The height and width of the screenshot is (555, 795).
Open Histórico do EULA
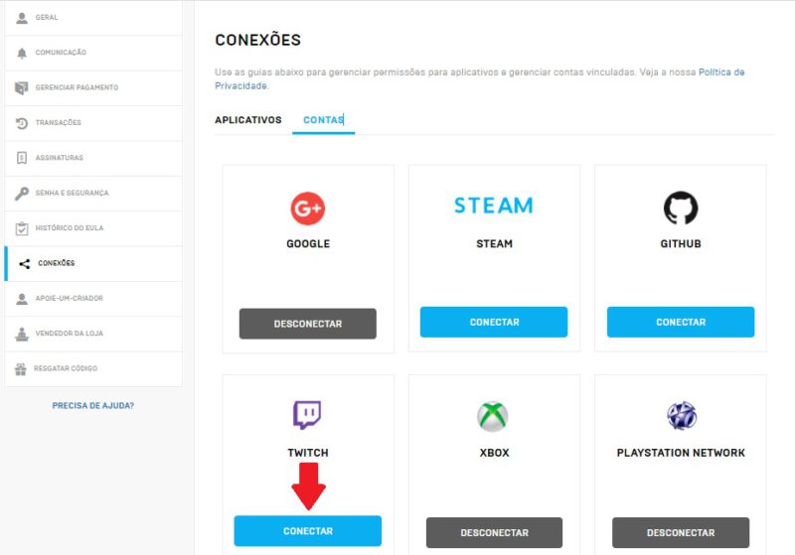click(93, 228)
